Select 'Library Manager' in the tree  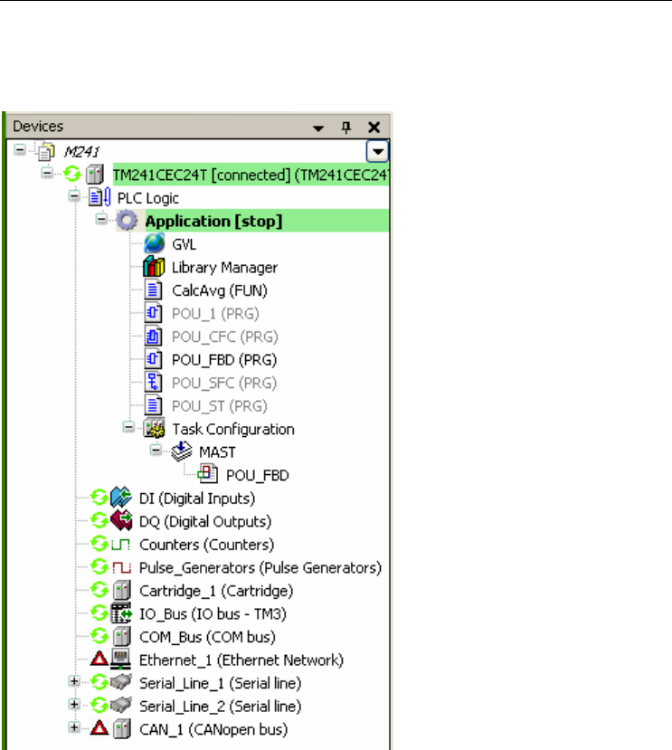click(224, 268)
